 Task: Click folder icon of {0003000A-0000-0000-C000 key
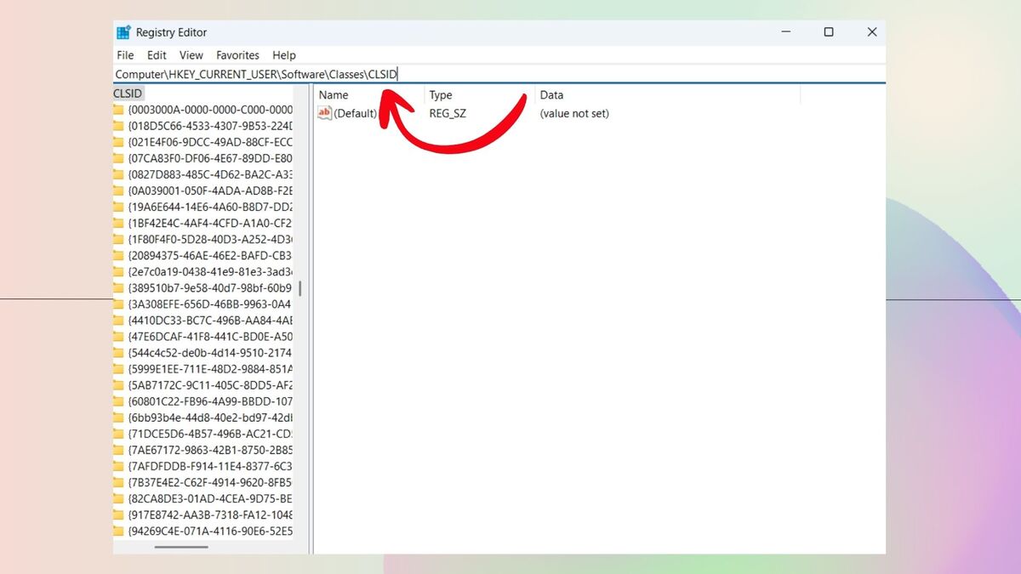pos(119,110)
